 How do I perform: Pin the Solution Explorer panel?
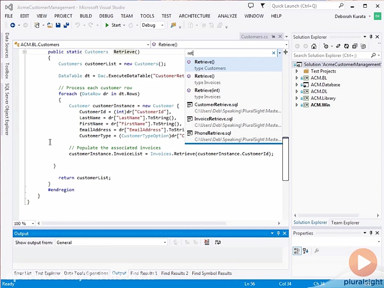click(370, 37)
